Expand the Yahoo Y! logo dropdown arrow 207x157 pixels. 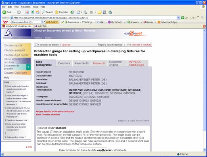click(x=10, y=22)
